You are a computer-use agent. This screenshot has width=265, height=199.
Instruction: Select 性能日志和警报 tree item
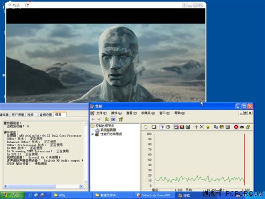point(111,134)
